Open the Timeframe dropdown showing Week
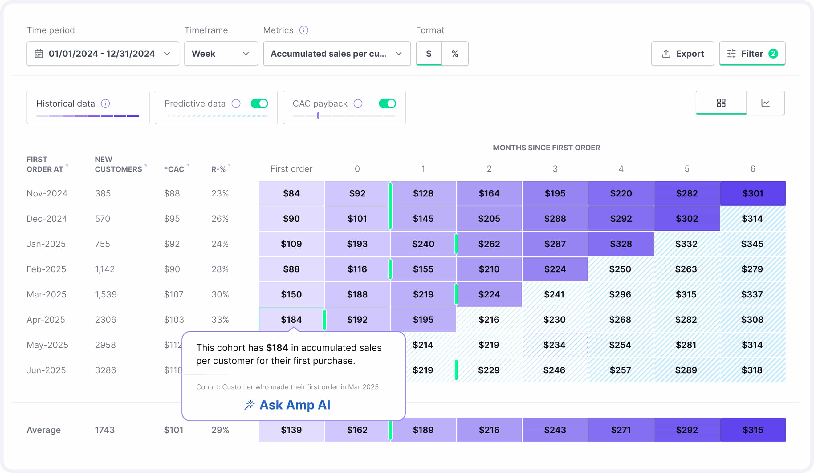This screenshot has width=814, height=473. 221,54
